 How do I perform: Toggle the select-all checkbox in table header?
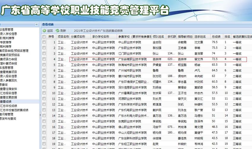pos(44,37)
